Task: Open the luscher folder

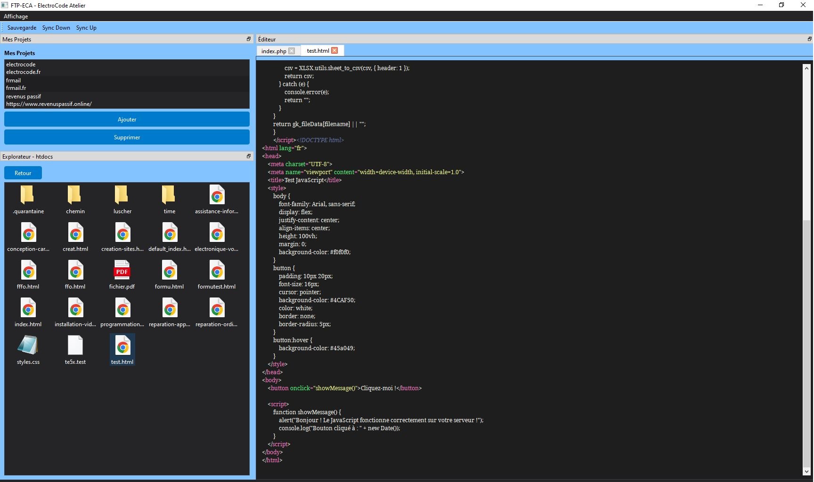Action: click(122, 195)
